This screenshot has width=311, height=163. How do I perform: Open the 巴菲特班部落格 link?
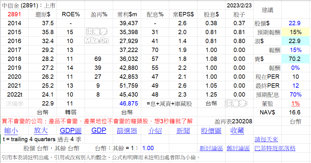tap(275, 148)
